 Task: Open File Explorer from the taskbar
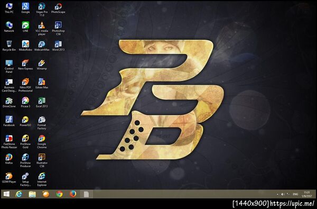pos(32,194)
